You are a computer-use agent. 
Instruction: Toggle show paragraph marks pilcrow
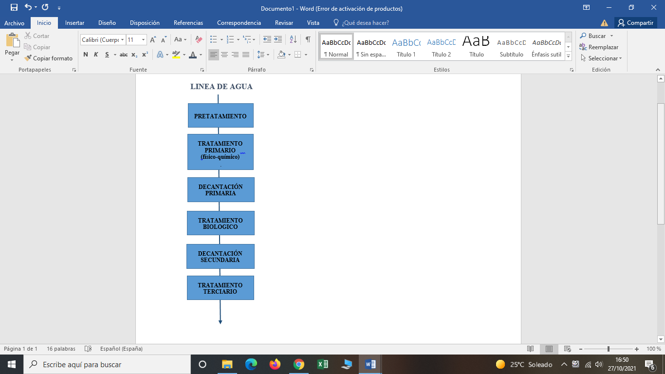coord(308,39)
